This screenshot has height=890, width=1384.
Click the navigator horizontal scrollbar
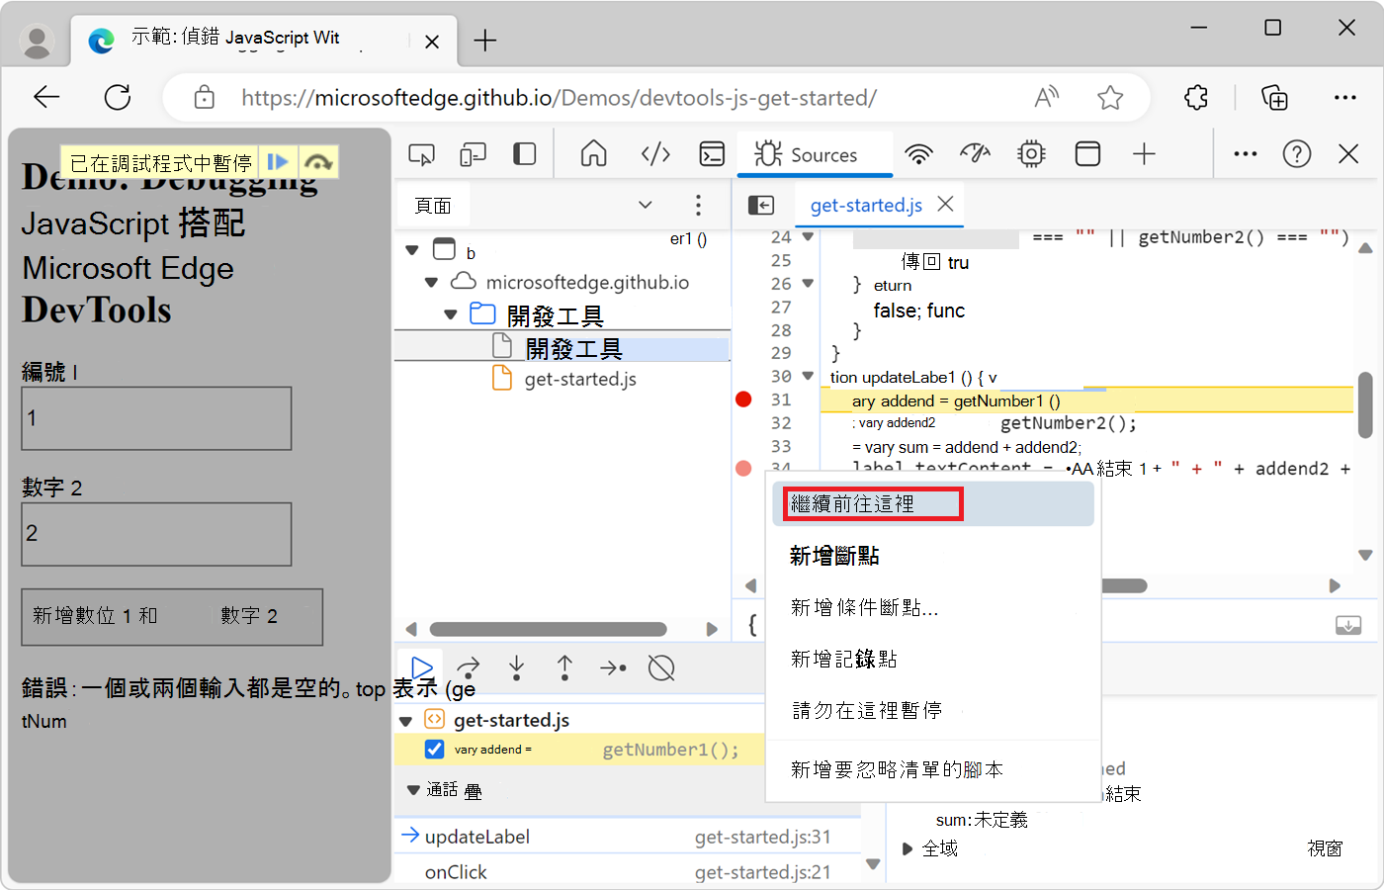pyautogui.click(x=549, y=629)
